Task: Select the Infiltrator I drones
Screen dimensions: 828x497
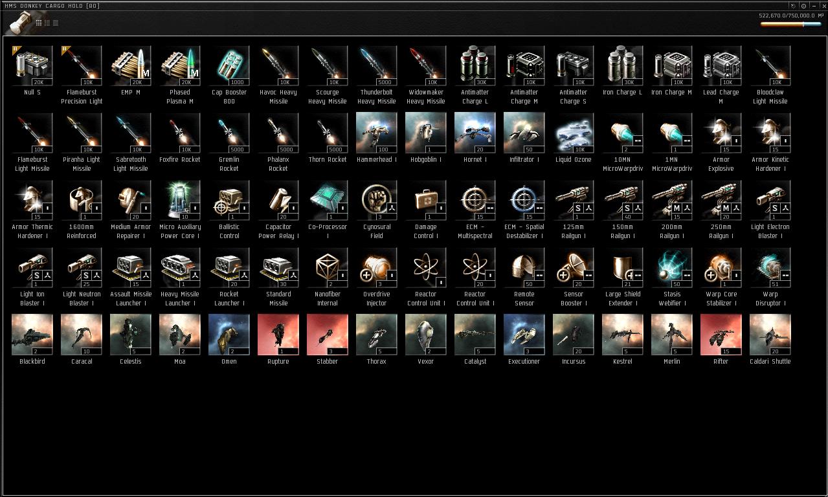Action: point(524,133)
